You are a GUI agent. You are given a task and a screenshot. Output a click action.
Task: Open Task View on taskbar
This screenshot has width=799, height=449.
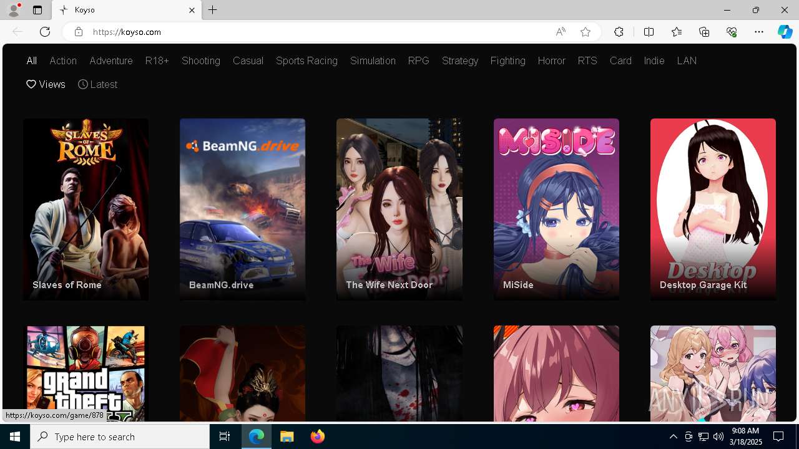pos(225,437)
